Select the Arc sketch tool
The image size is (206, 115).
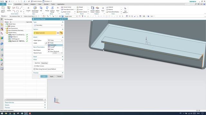(14, 11)
